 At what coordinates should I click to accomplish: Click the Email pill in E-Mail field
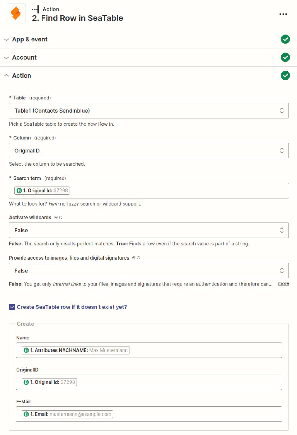(x=68, y=414)
